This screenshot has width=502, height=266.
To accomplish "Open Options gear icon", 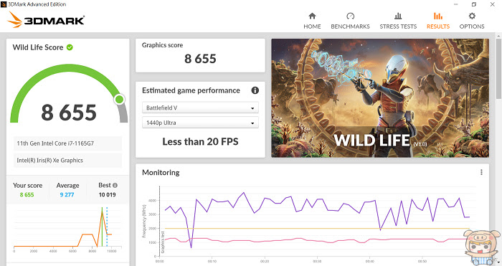I will click(x=472, y=16).
